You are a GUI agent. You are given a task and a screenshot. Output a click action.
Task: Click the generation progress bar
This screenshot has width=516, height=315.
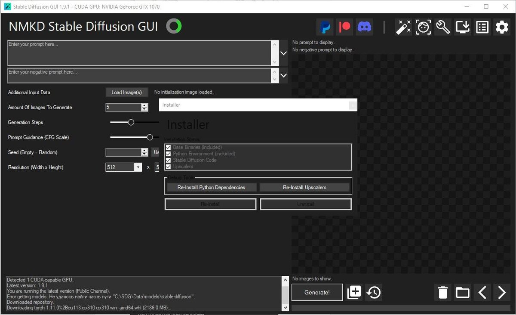point(401,308)
